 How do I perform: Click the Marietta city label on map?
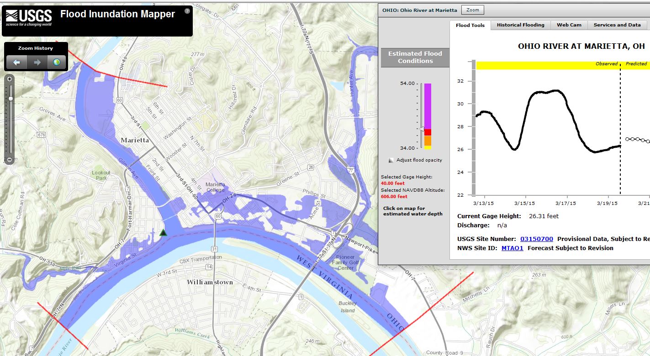[135, 140]
